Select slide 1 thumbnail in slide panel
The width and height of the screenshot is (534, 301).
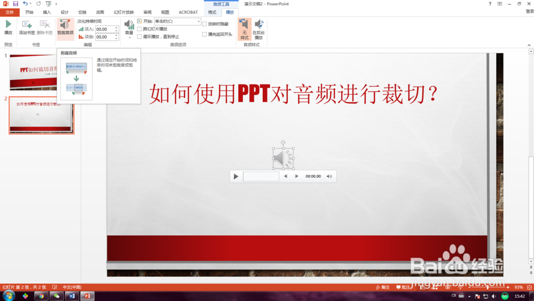[33, 72]
